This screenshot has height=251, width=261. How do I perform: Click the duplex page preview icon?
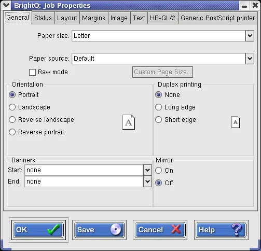pyautogui.click(x=236, y=122)
